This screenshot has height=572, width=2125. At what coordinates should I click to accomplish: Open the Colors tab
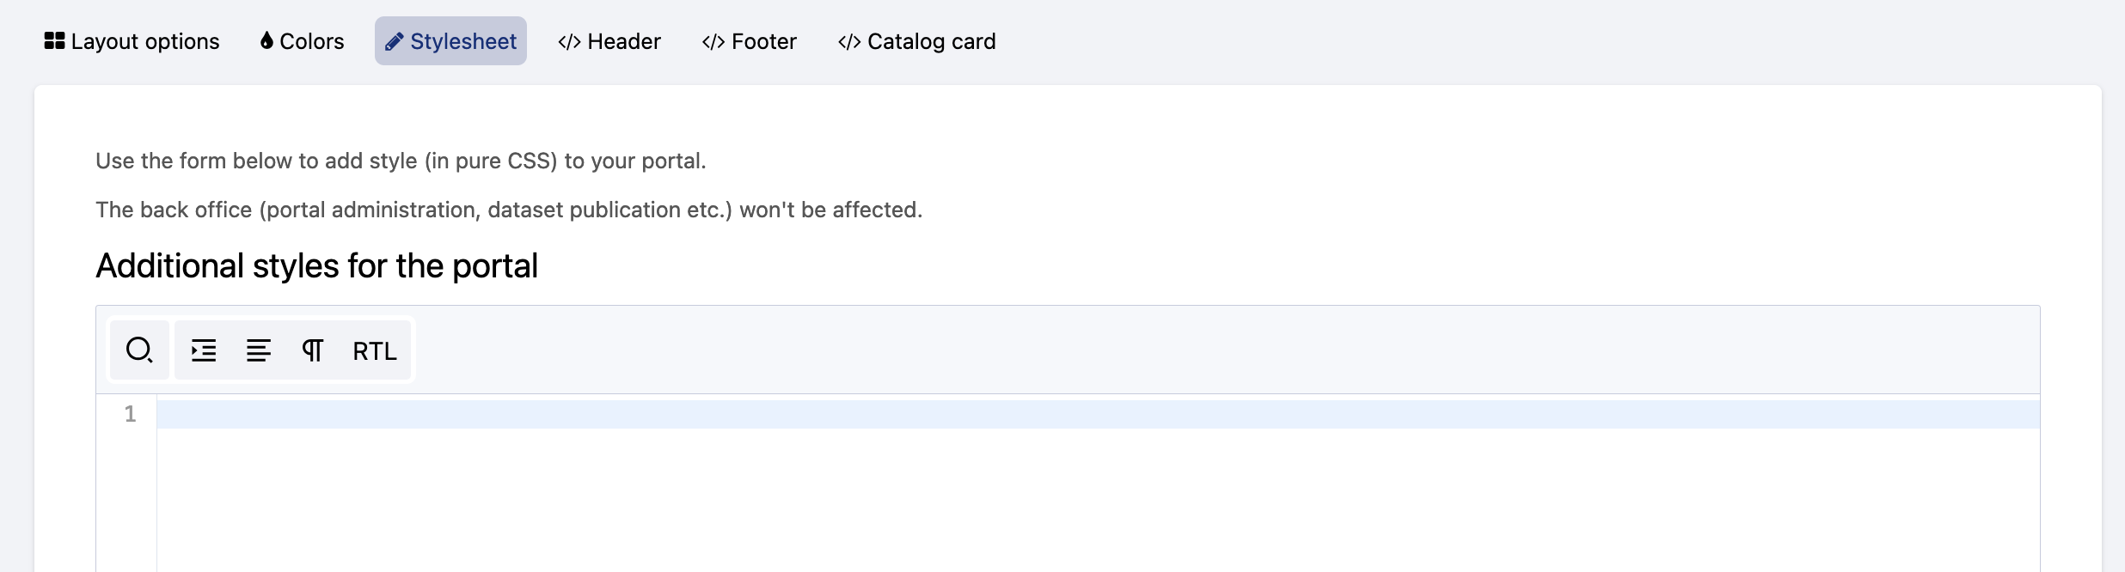point(311,41)
